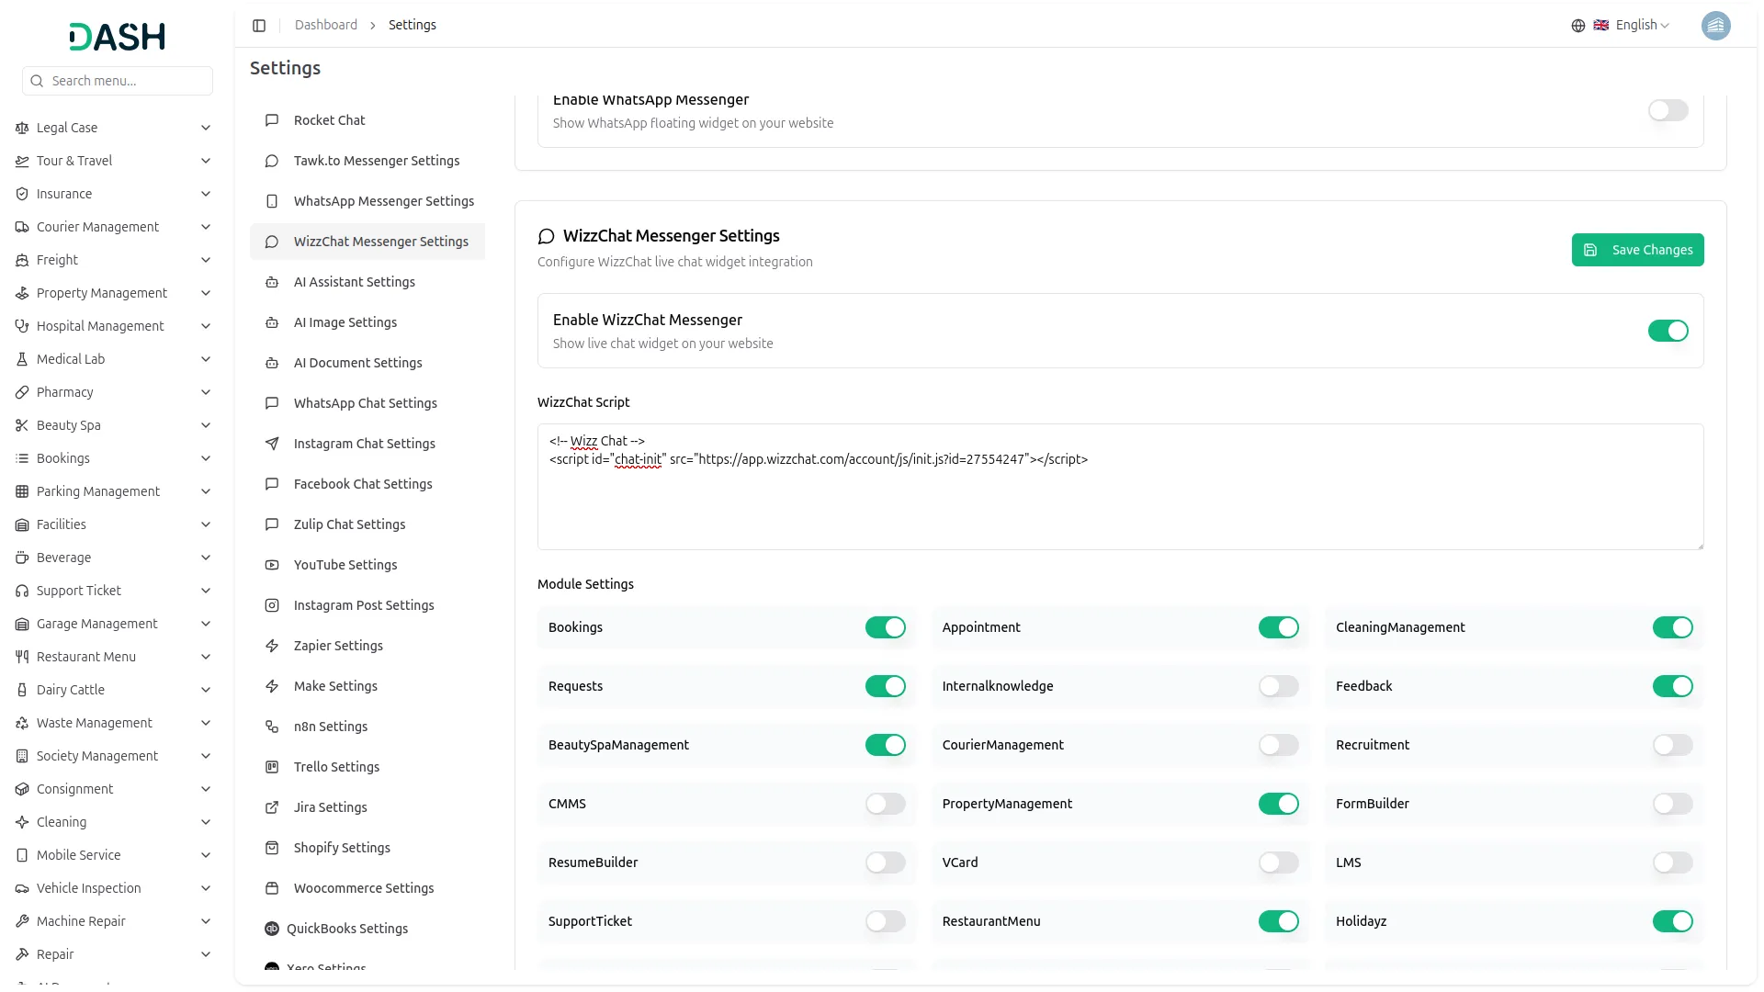The width and height of the screenshot is (1764, 992).
Task: Expand the Hospital Management menu chevron
Action: 206,326
